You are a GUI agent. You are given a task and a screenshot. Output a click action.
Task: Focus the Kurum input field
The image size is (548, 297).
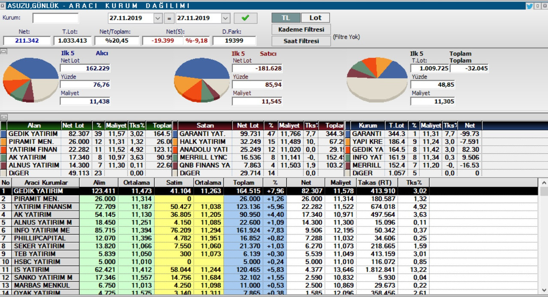coord(56,18)
